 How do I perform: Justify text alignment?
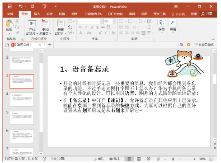pos(138,33)
